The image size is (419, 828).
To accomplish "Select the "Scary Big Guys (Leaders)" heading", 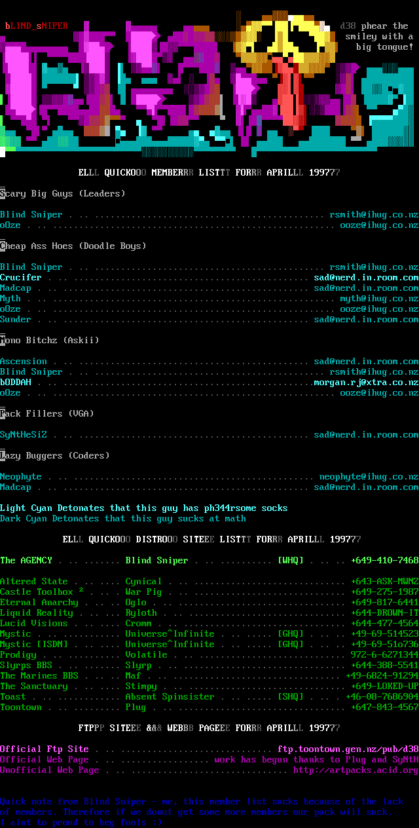I will (63, 194).
